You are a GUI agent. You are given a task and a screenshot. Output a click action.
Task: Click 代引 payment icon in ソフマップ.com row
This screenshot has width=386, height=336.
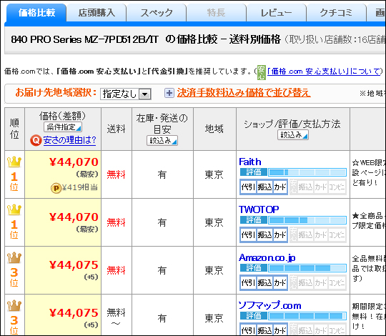[x=248, y=330]
